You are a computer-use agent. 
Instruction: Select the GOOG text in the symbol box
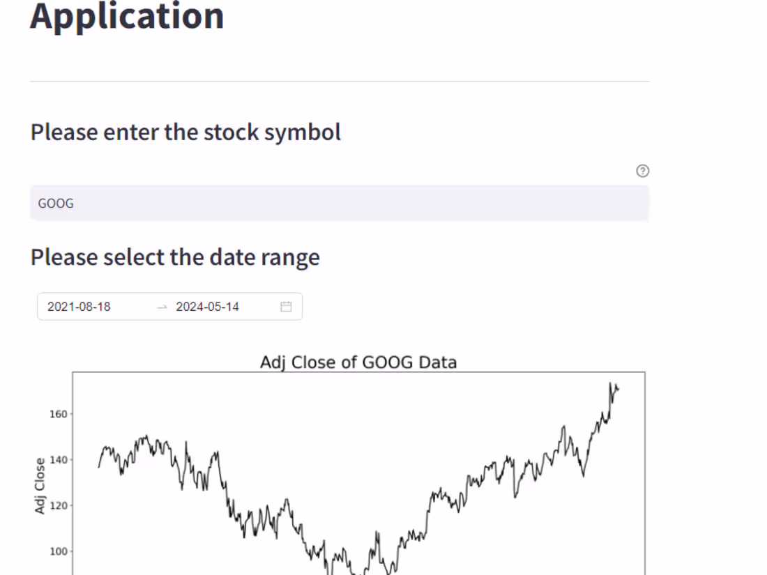55,203
